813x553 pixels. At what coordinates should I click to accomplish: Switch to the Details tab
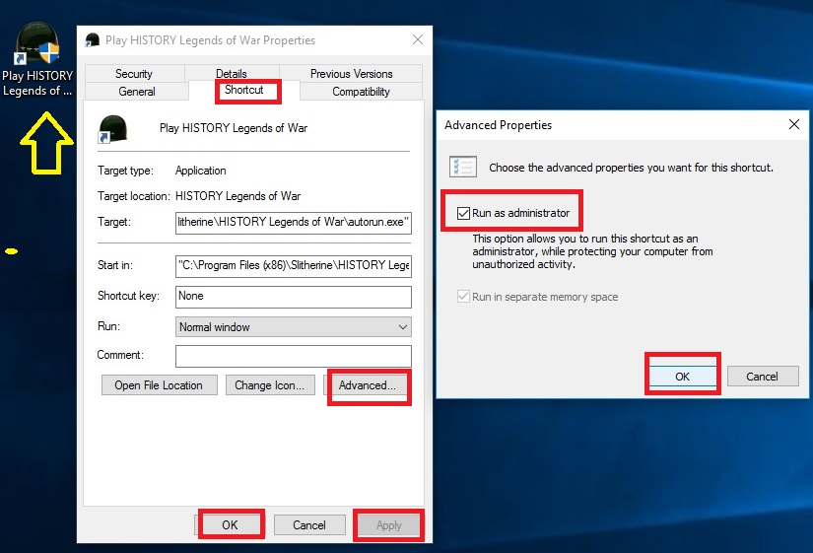pyautogui.click(x=232, y=74)
